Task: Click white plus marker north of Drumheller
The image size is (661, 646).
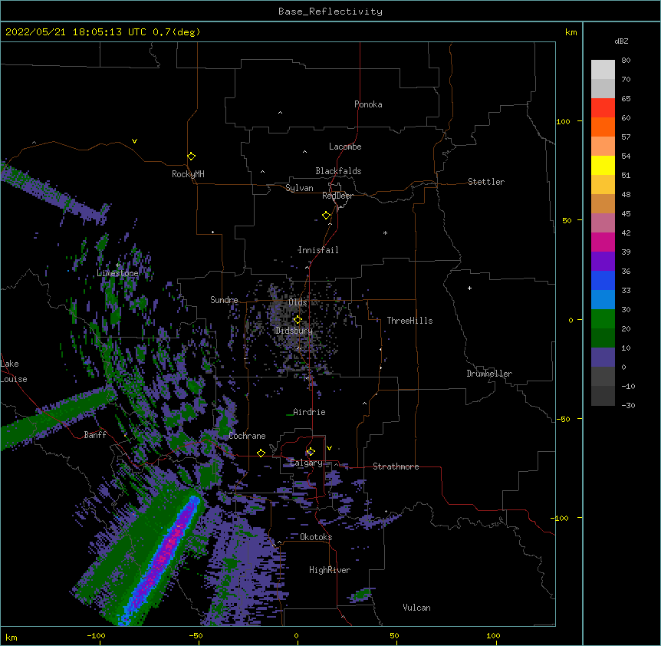Action: (469, 288)
